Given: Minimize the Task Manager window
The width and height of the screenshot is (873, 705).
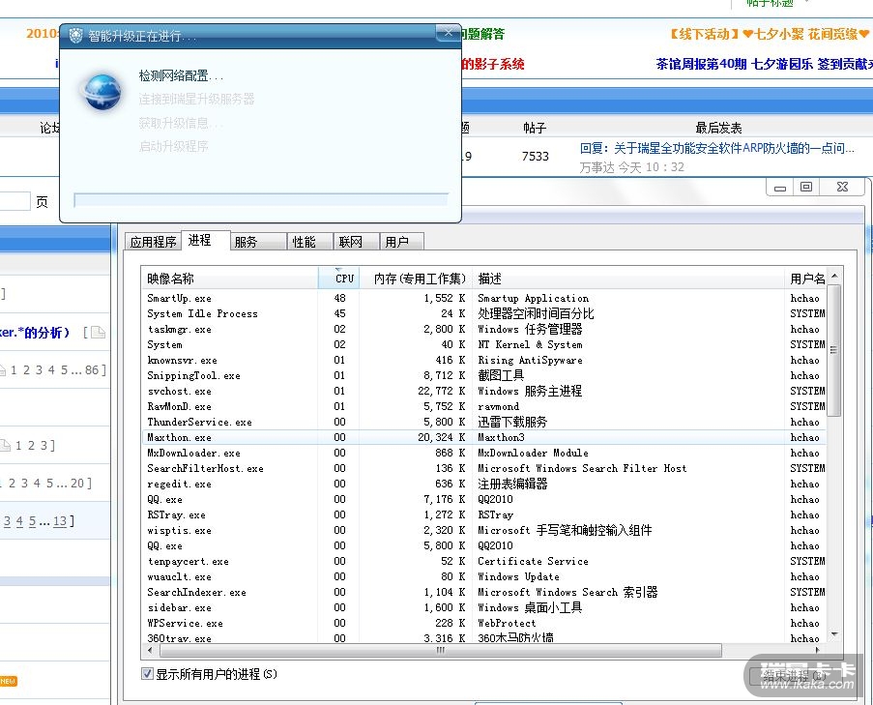Looking at the screenshot, I should 779,187.
